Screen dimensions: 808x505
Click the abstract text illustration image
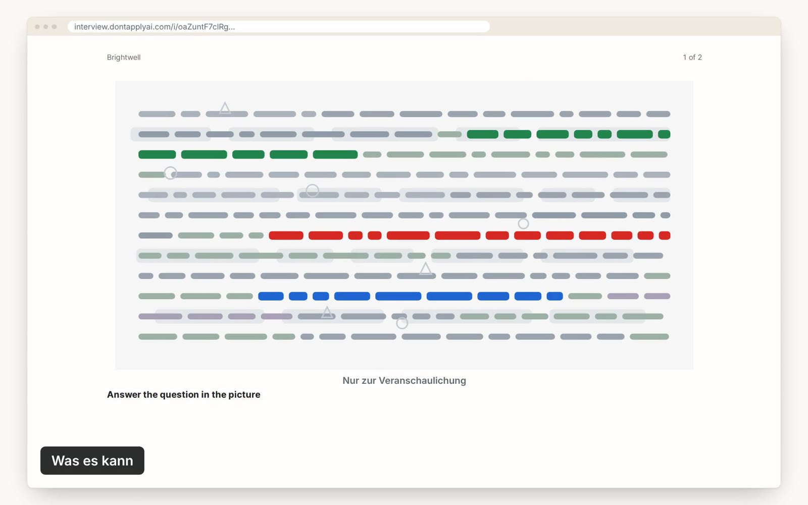tap(404, 225)
